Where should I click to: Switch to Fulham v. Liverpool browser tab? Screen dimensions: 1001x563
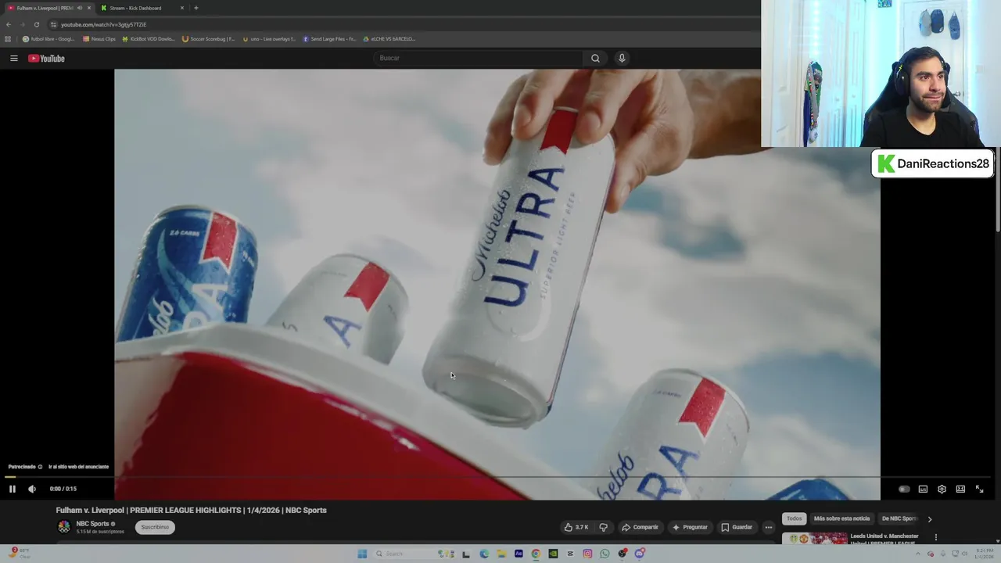click(x=47, y=8)
